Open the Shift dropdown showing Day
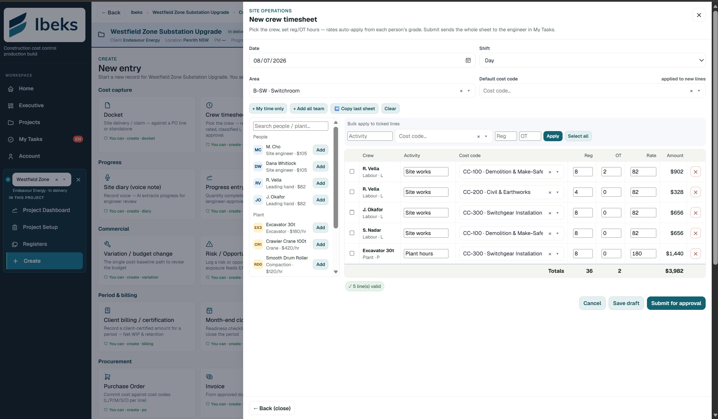 592,61
